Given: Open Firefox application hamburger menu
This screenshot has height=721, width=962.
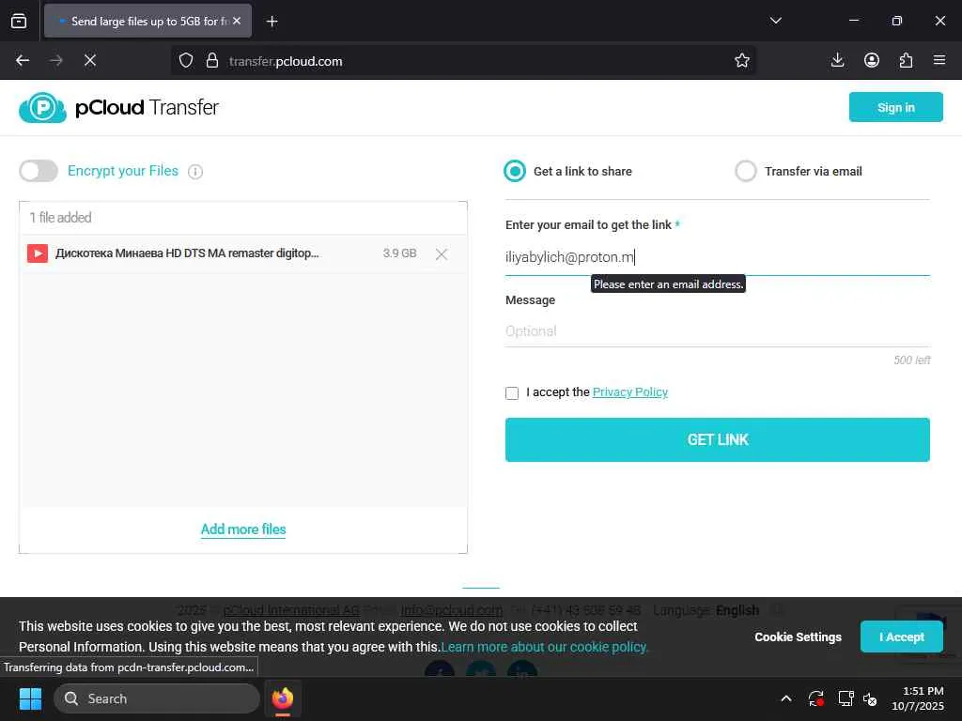Looking at the screenshot, I should tap(939, 60).
